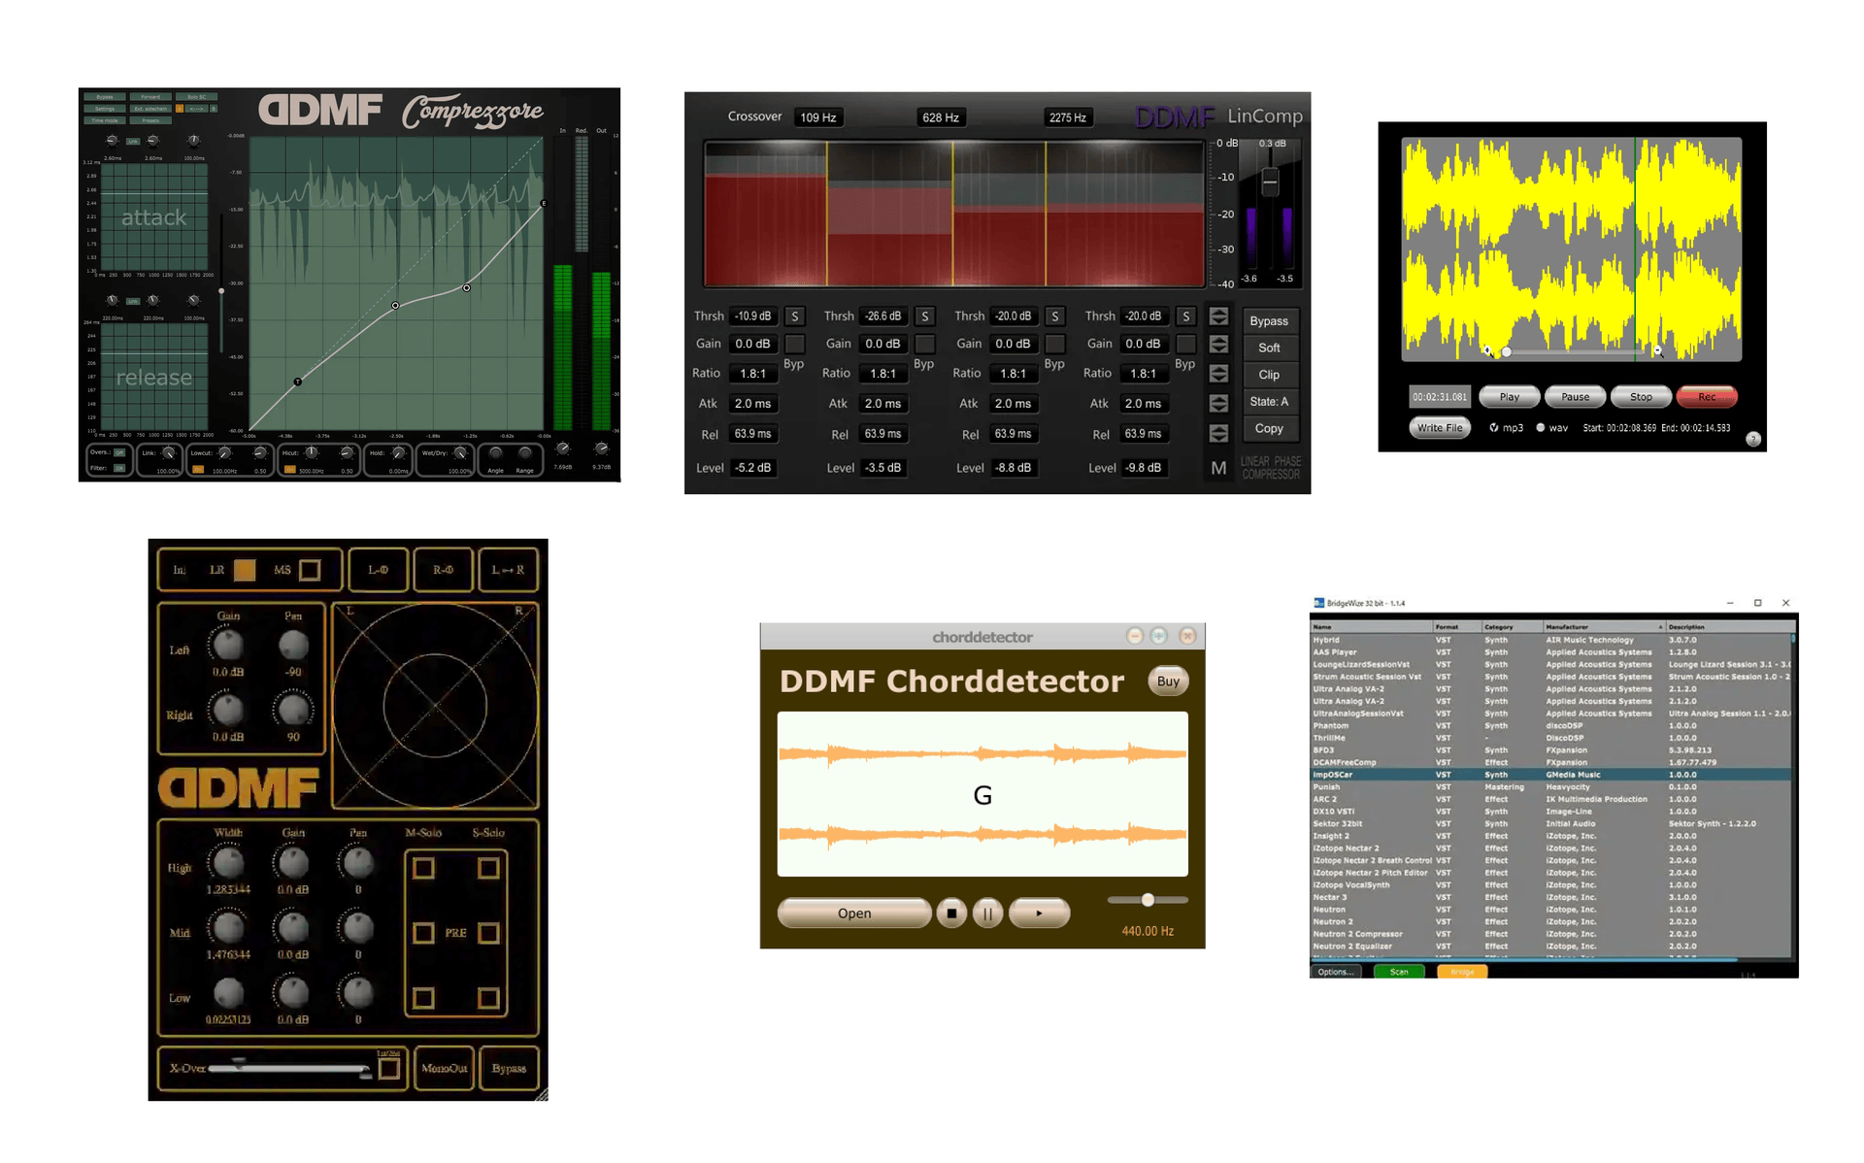The image size is (1864, 1163).
Task: Click the first band's up/down stepper in LinComp
Action: click(x=1219, y=316)
